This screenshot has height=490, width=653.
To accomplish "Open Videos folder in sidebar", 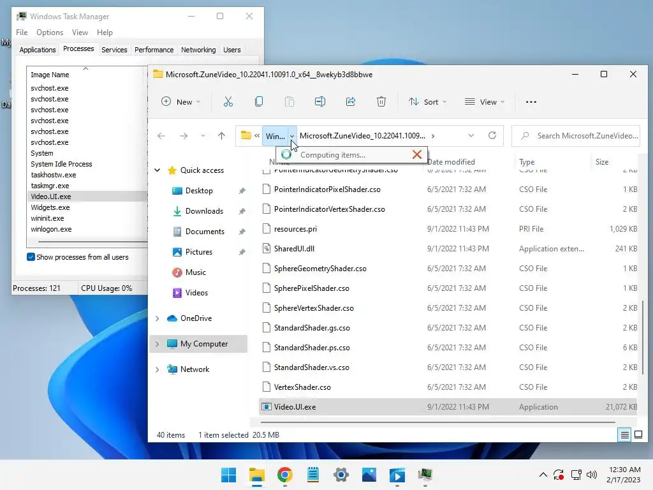I will click(196, 293).
